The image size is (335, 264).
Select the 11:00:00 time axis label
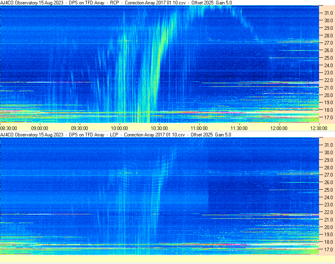199,128
